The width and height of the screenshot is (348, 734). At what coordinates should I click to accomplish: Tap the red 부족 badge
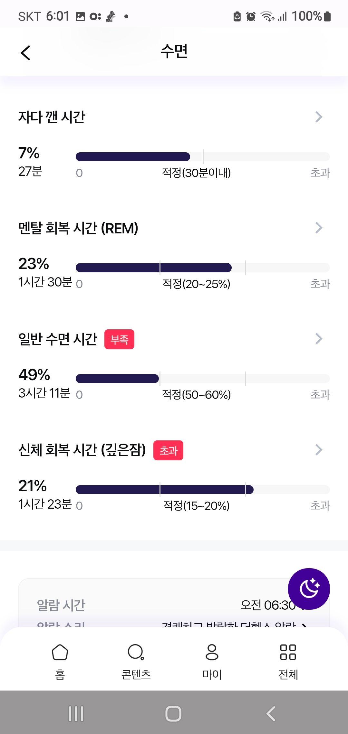coord(119,339)
